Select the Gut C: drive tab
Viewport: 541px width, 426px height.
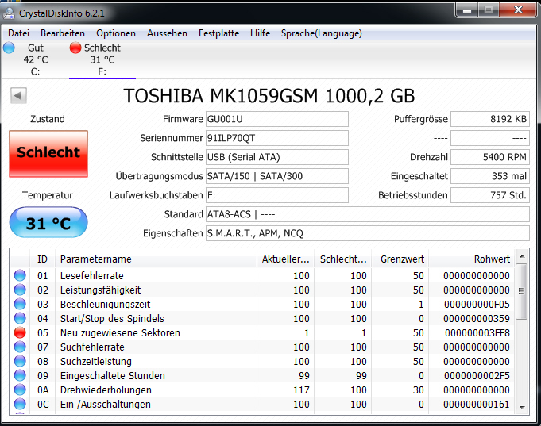[35, 59]
